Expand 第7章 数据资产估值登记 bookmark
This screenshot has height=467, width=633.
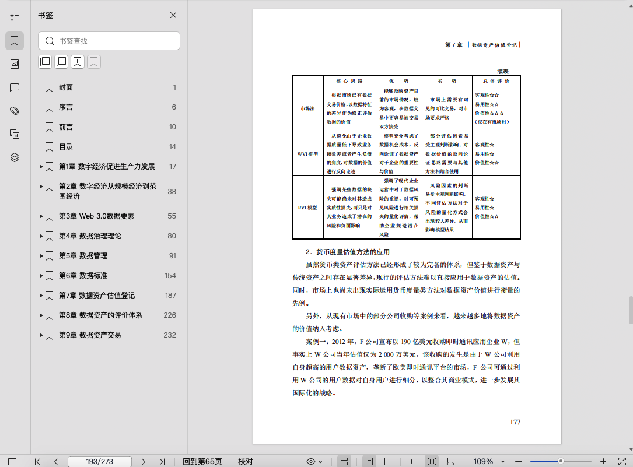tap(41, 295)
